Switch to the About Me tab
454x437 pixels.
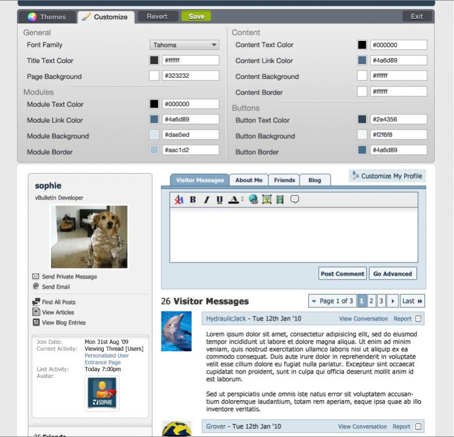(249, 180)
